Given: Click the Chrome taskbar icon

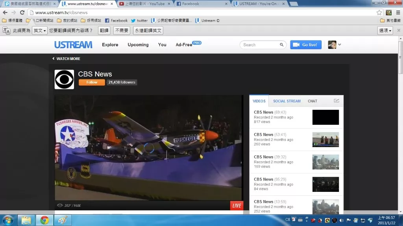Looking at the screenshot, I should tap(44, 221).
